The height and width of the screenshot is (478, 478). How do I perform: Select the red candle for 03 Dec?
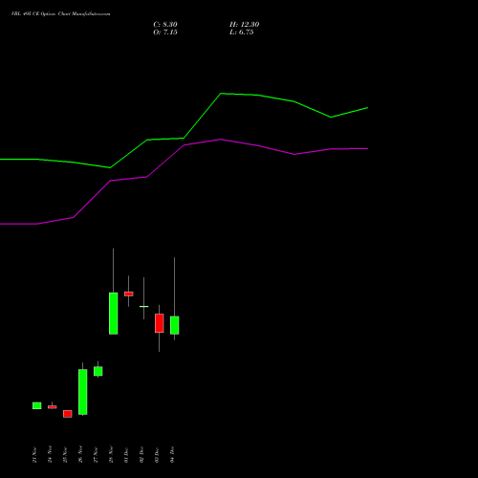click(x=160, y=323)
